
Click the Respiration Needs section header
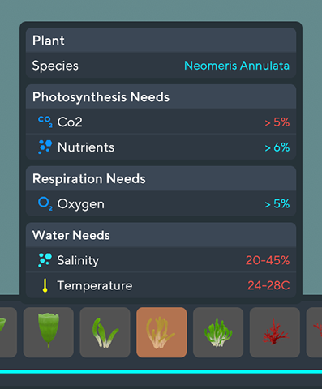pos(161,178)
